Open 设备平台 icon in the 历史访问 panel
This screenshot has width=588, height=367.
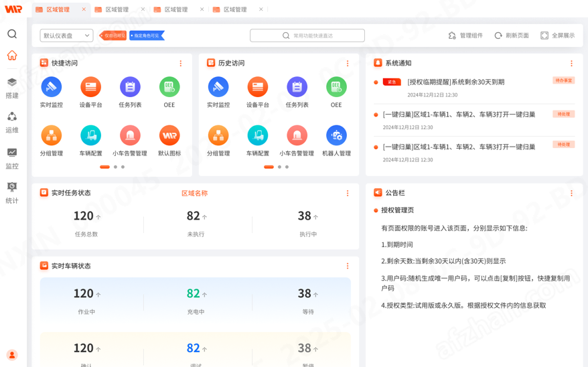pos(258,87)
